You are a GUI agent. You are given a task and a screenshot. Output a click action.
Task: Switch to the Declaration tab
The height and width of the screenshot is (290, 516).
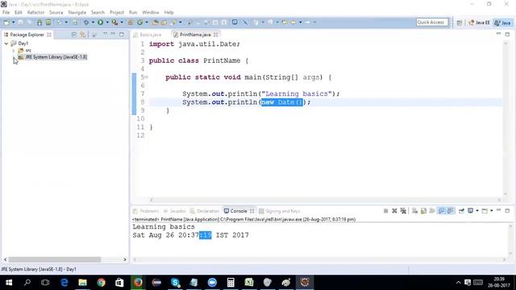(x=204, y=211)
